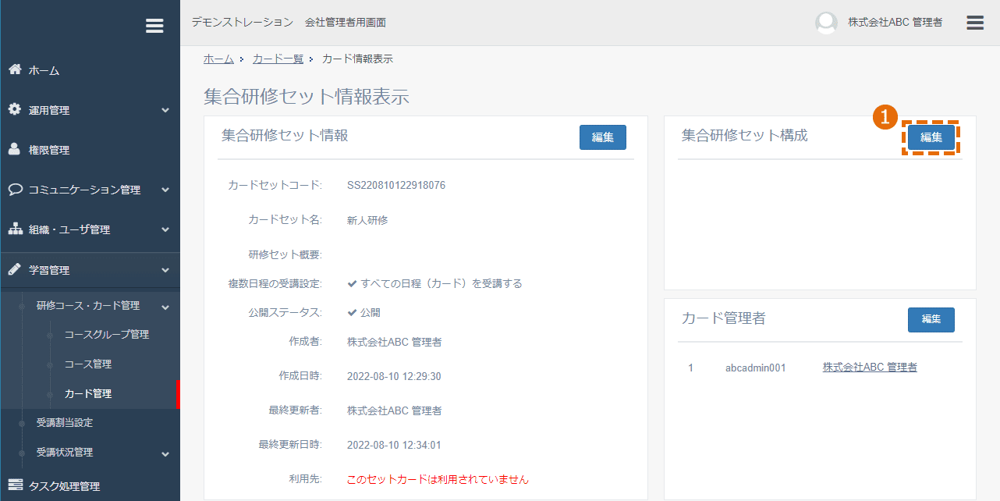Screen dimensions: 1000x501
Task: Click 作成日時 value 2022-08-10 12:29:30
Action: pos(394,376)
